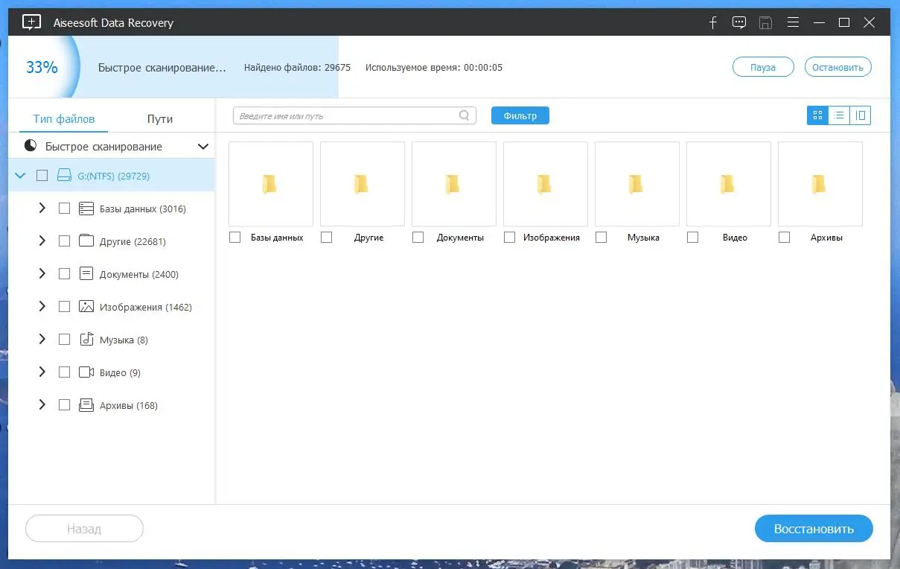Tick checkbox under Видео thumbnail

coord(692,237)
